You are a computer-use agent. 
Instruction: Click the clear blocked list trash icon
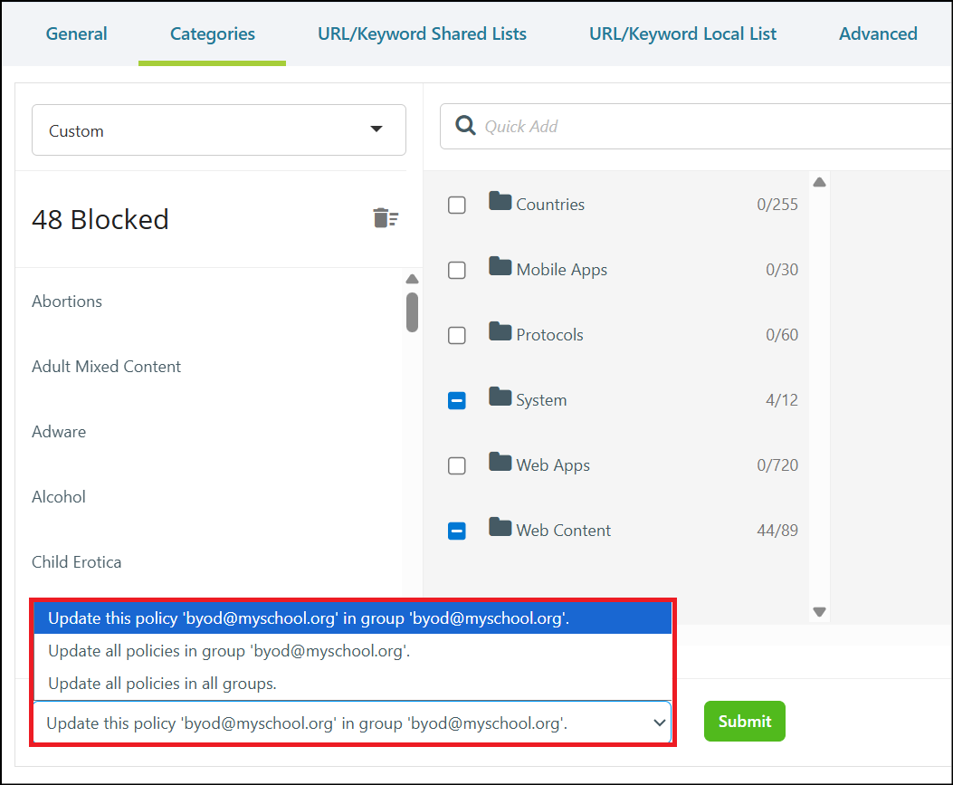386,217
